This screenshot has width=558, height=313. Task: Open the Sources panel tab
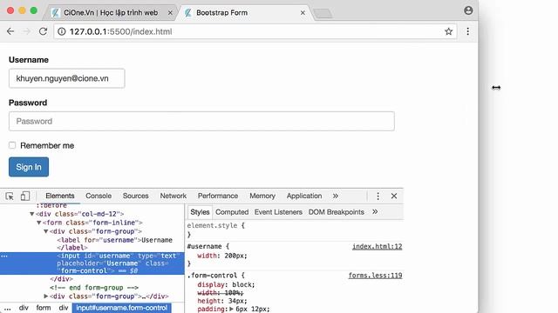point(136,196)
